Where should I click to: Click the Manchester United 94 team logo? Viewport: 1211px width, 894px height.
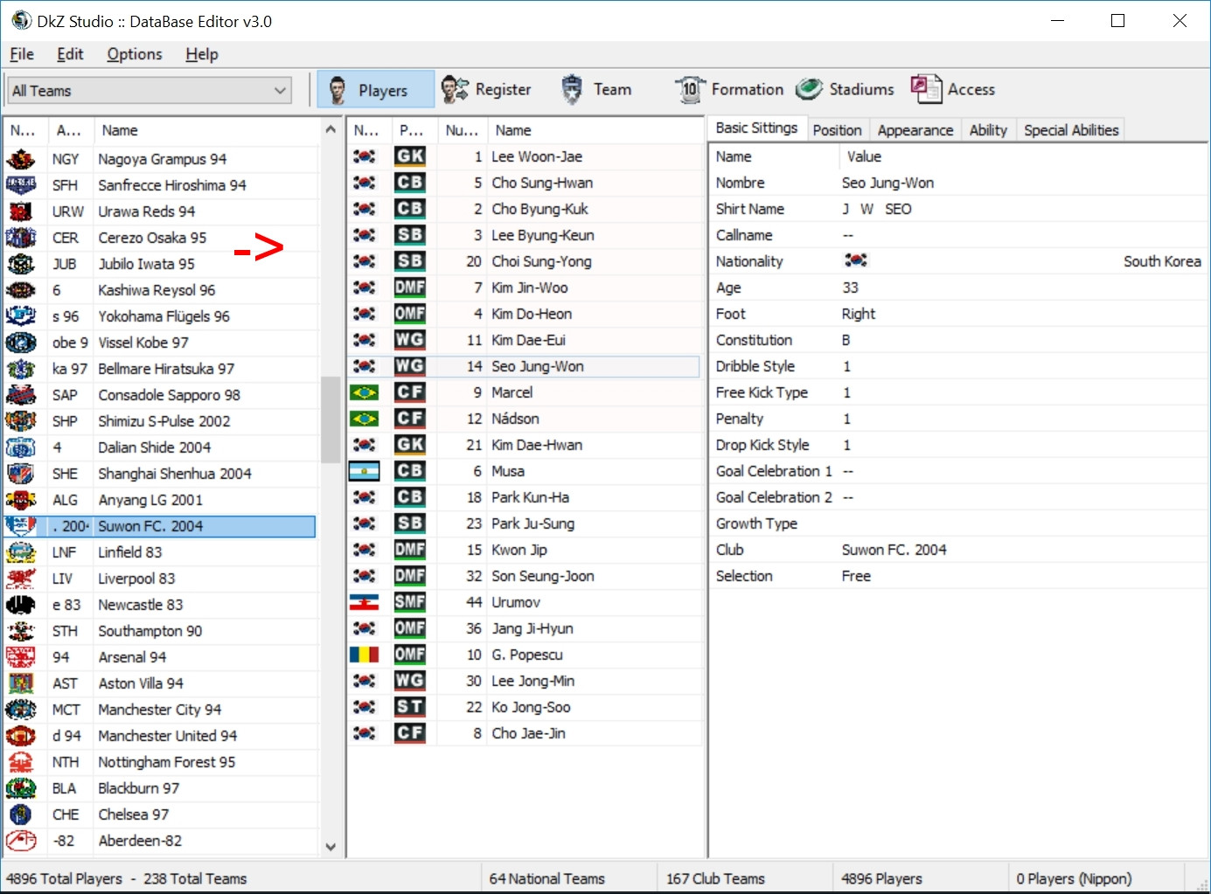click(x=21, y=736)
